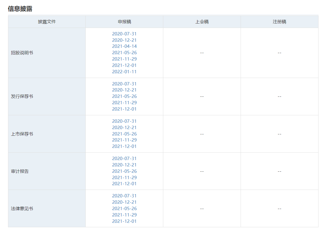Click the 注册稿 column header

[x=279, y=22]
